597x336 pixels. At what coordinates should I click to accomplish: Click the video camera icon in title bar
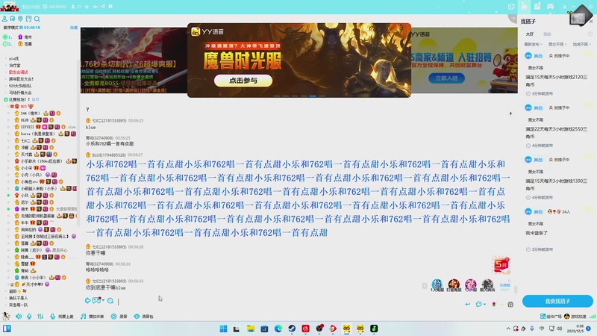(x=511, y=7)
